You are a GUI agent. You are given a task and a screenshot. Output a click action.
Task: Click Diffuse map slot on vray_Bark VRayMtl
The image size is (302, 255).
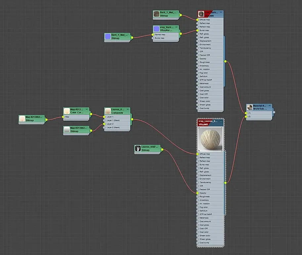210,20
